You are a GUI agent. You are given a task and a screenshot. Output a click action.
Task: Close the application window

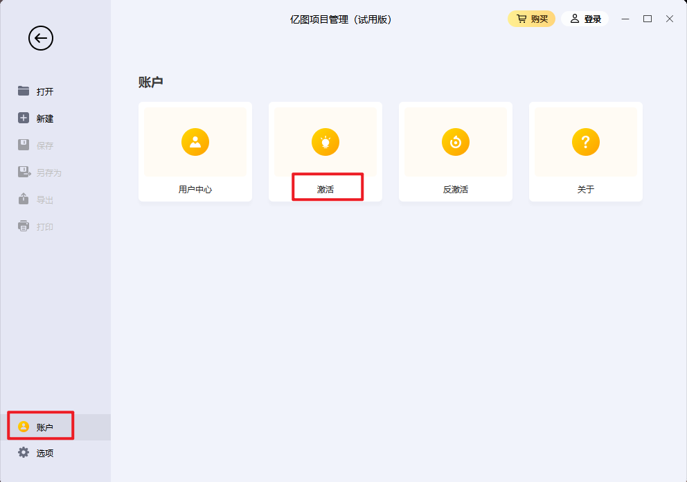tap(670, 19)
